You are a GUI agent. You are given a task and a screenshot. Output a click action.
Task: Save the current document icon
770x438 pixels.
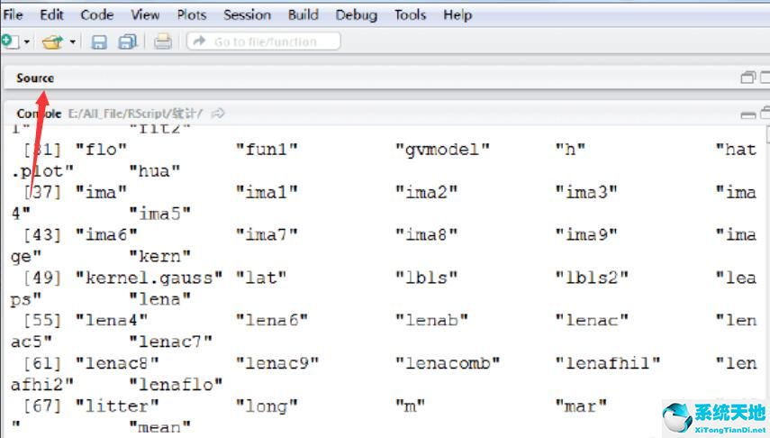100,41
